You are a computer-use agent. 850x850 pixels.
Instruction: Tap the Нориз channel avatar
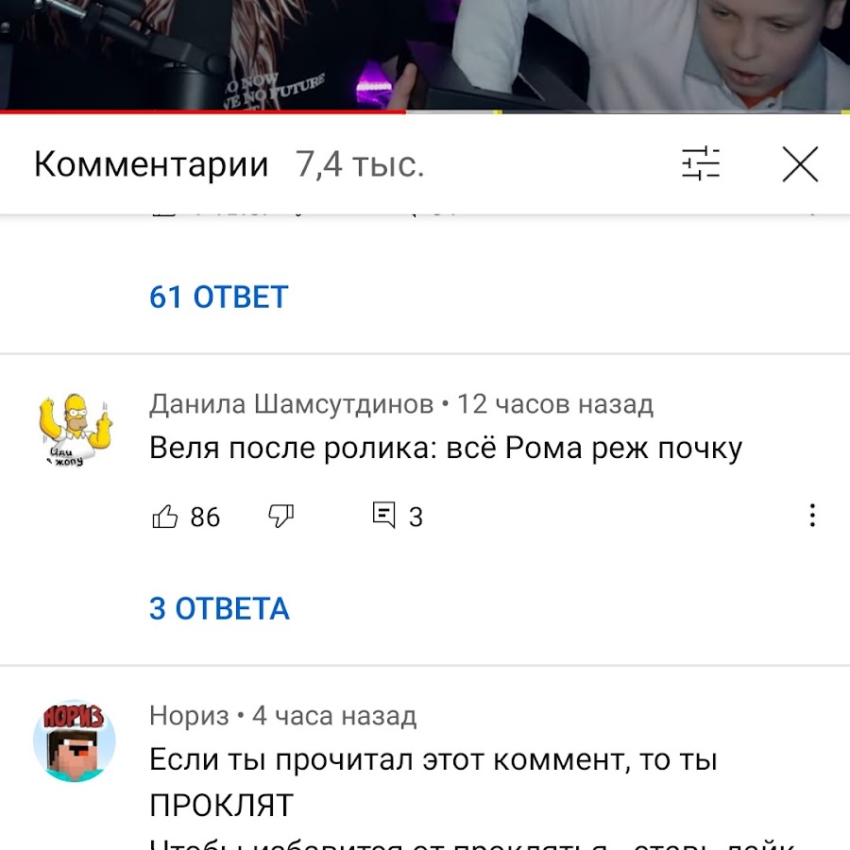[x=75, y=740]
